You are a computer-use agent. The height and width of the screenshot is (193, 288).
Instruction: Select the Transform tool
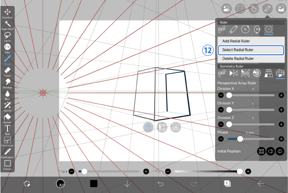(x=7, y=13)
